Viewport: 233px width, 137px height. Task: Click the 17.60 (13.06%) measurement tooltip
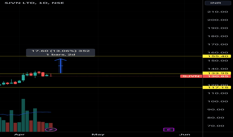(x=60, y=53)
